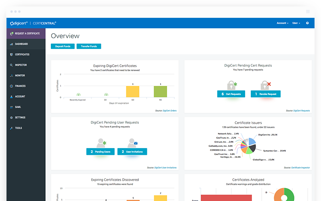Open the 2 User Invitations button
Image resolution: width=321 pixels, height=201 pixels.
(132, 152)
